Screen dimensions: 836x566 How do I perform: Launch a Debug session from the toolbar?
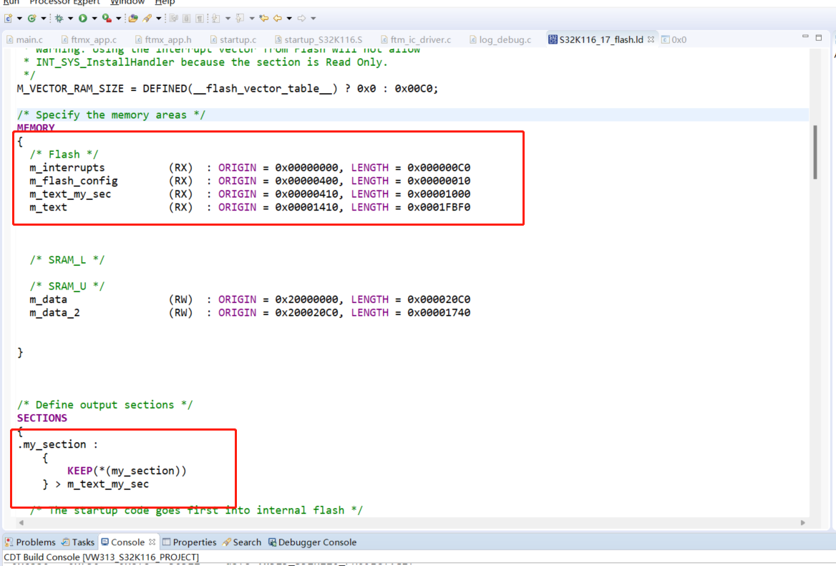[59, 18]
